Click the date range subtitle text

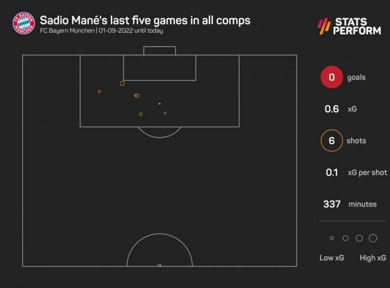click(x=101, y=31)
